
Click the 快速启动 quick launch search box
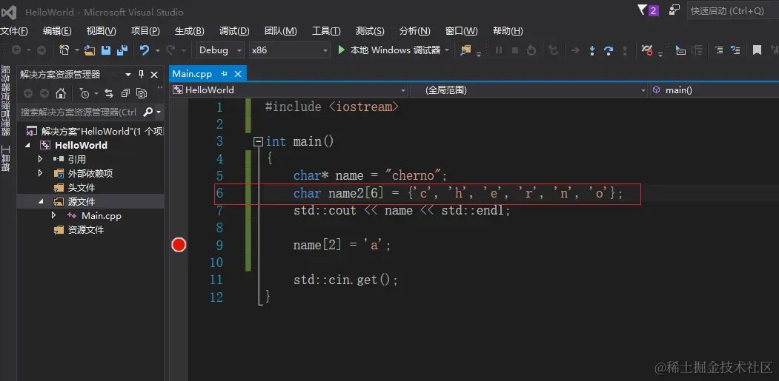(x=733, y=10)
